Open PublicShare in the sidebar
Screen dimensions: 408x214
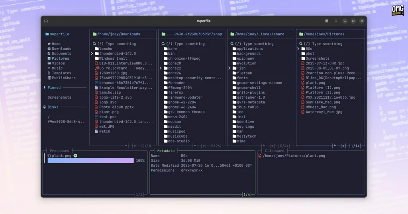click(62, 78)
